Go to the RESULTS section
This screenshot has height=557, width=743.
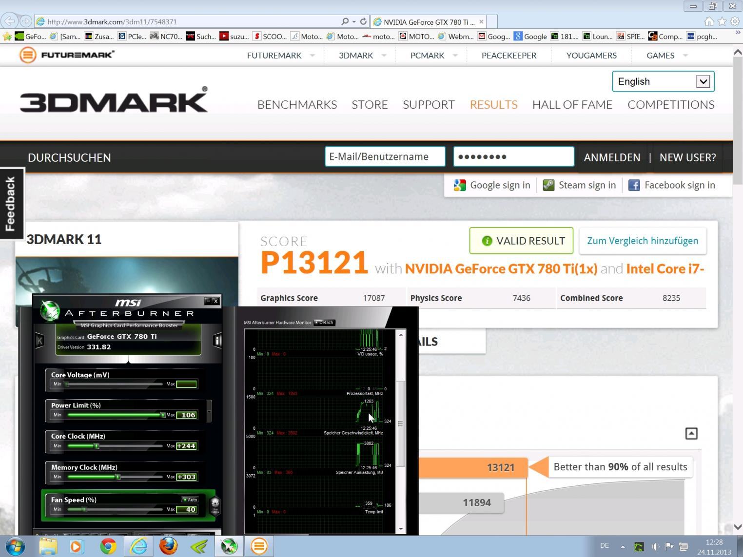(x=493, y=105)
